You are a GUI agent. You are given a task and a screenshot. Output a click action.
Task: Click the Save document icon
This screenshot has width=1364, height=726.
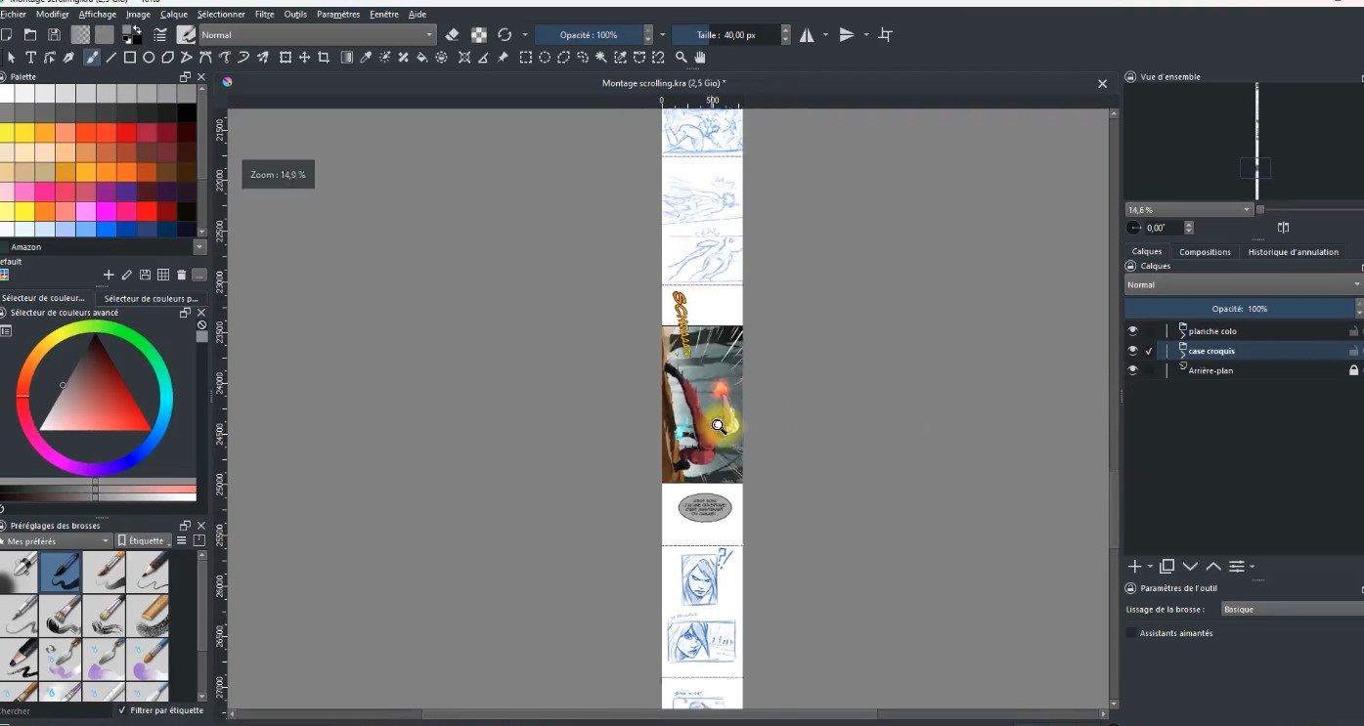tap(52, 34)
